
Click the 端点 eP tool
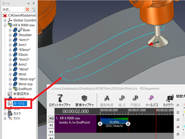(122, 101)
